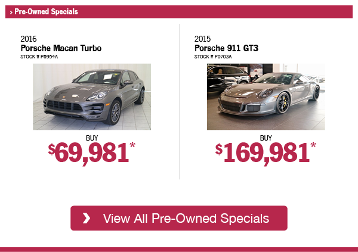Click the dollar sign of 911 GT3 price

219,150
